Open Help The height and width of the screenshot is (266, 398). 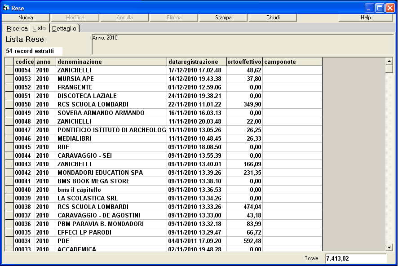pyautogui.click(x=366, y=18)
